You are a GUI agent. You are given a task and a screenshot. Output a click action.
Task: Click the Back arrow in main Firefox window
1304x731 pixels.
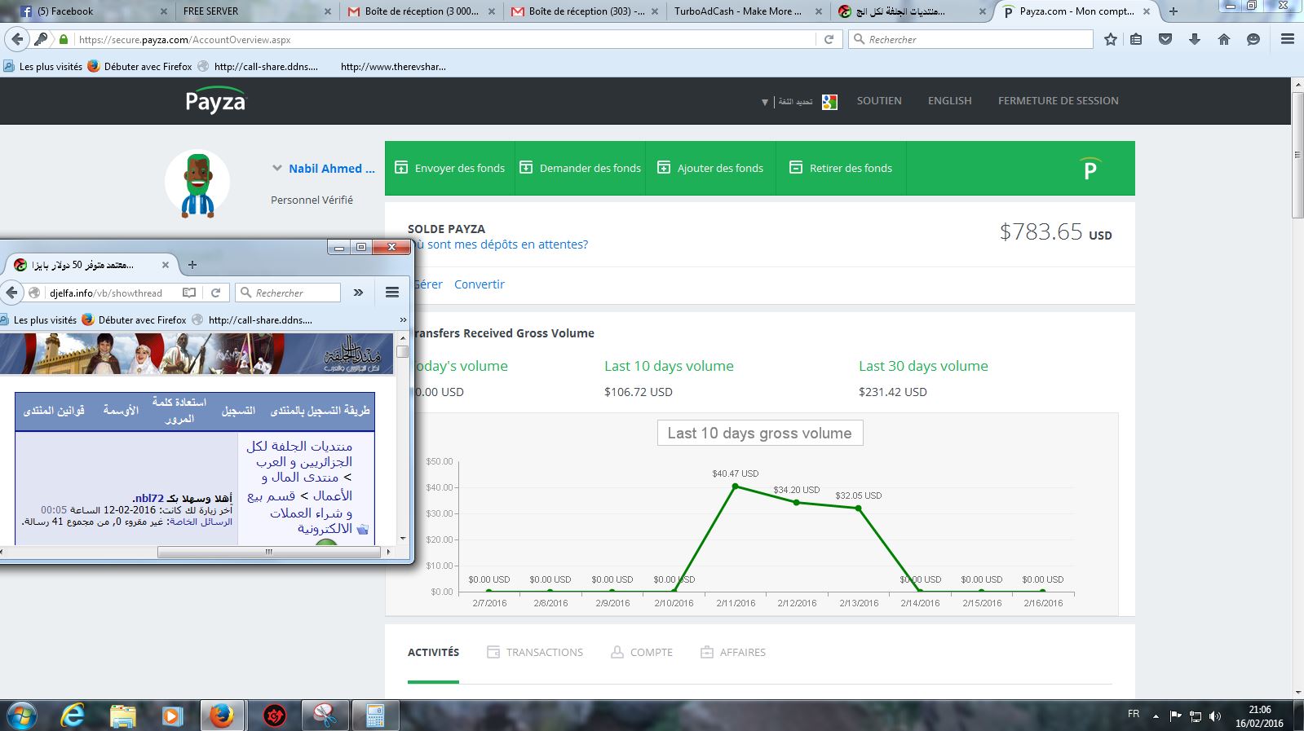point(16,39)
